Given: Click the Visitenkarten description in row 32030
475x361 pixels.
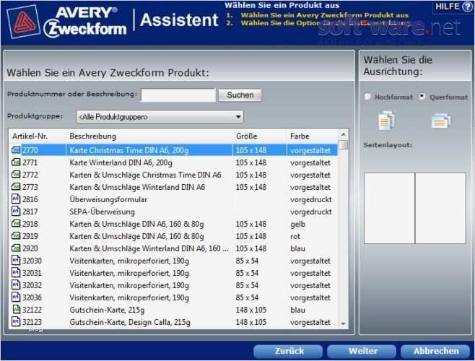Looking at the screenshot, I should tap(129, 261).
